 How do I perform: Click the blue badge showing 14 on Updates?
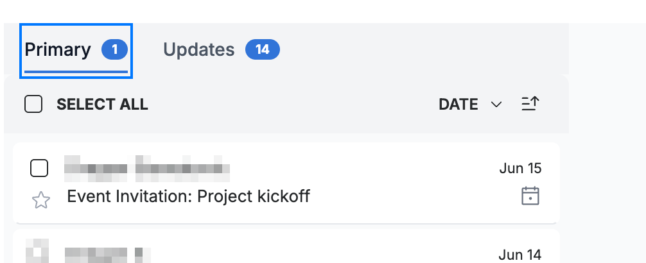tap(263, 50)
